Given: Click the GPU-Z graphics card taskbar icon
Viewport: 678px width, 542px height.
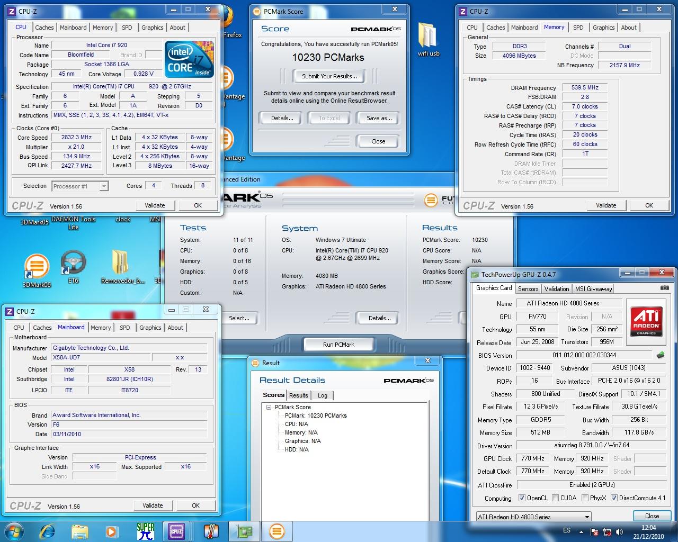Looking at the screenshot, I should (x=244, y=531).
